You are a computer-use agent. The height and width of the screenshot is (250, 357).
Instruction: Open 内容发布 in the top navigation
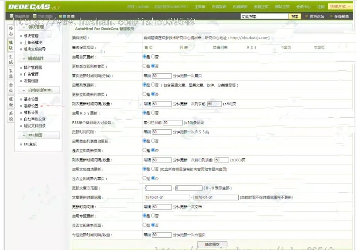click(x=219, y=7)
